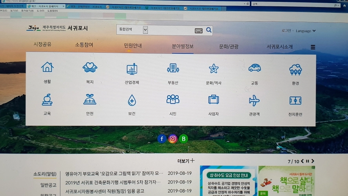The image size is (348, 196).
Task: Pause the banner slideshow
Action: coord(308,161)
